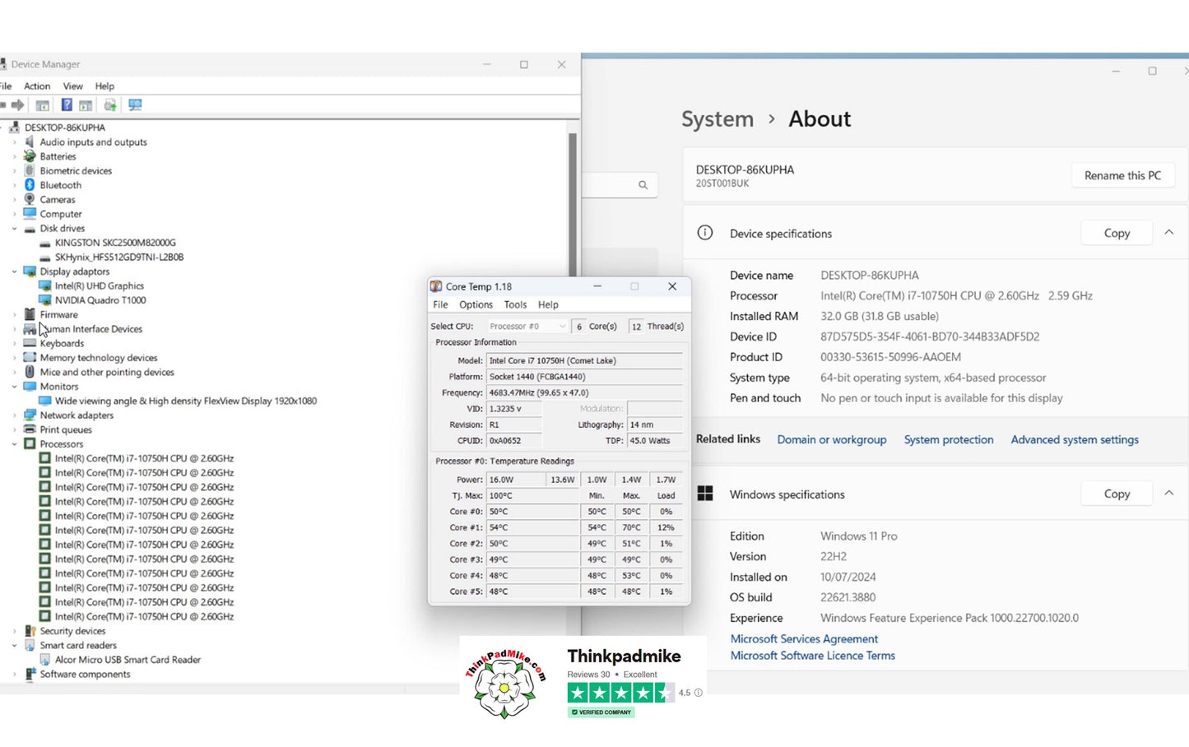Select the Computer category icon
This screenshot has height=747, width=1189.
30,214
